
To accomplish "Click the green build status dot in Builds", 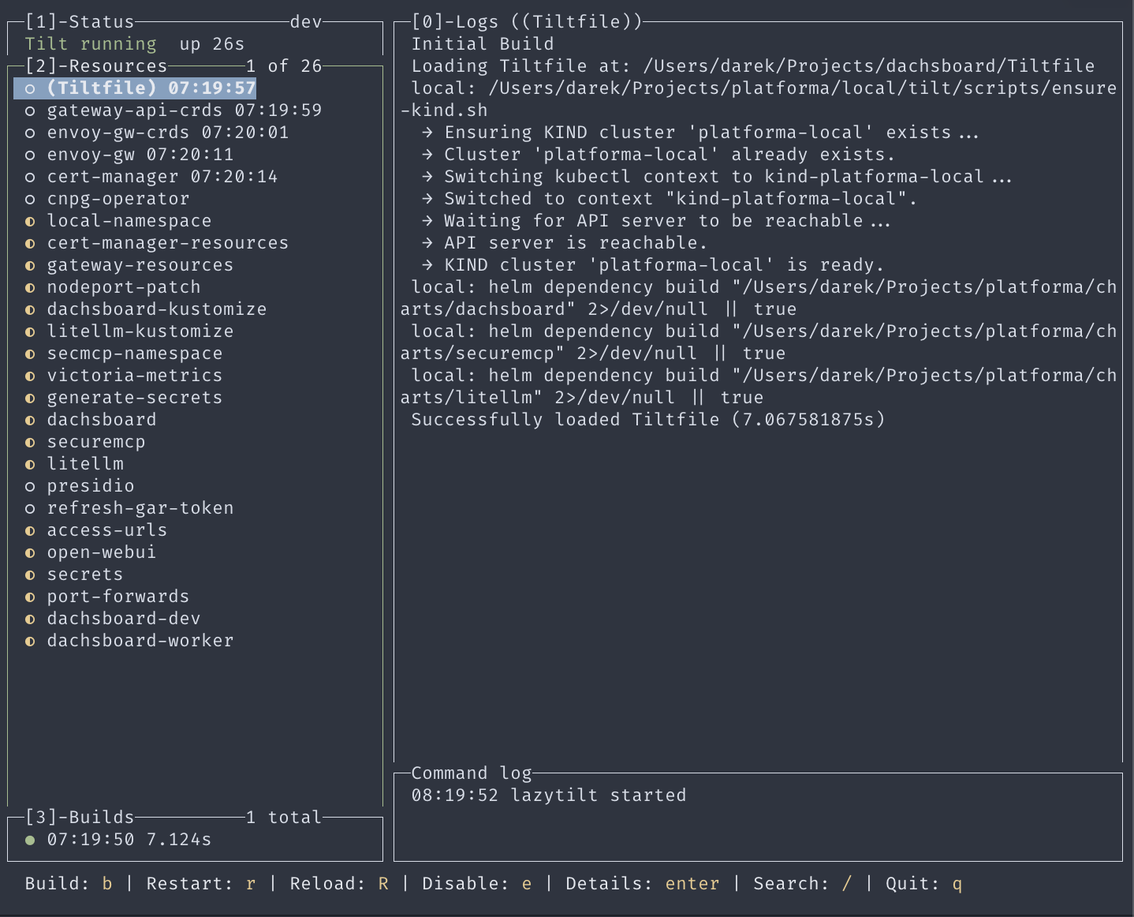I will pyautogui.click(x=30, y=840).
